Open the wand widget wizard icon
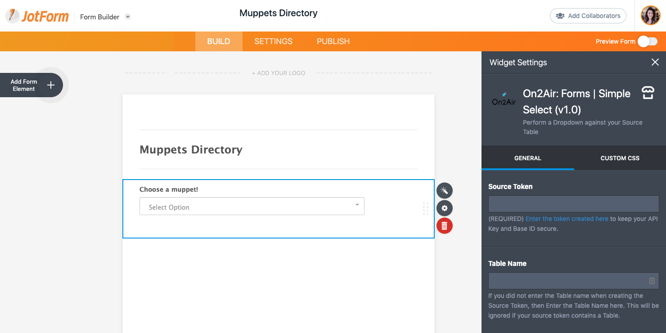 445,190
